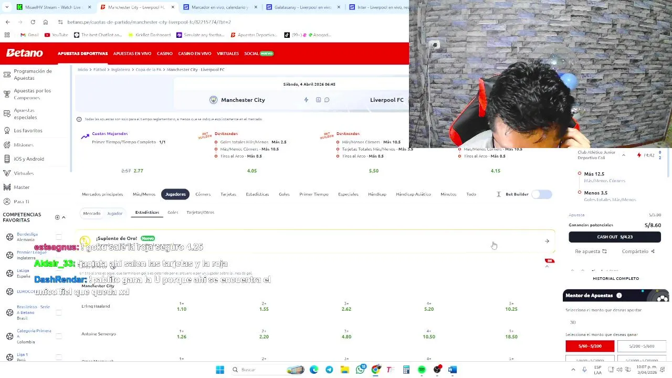Open Programación de Apuestas sidebar icon
Image resolution: width=672 pixels, height=378 pixels.
coord(7,74)
